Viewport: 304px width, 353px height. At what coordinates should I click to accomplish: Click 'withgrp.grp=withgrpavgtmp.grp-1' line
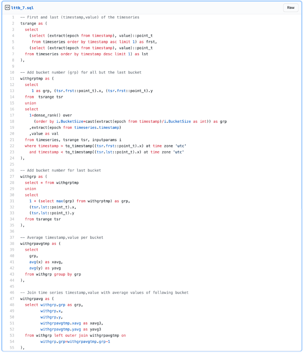[75, 342]
